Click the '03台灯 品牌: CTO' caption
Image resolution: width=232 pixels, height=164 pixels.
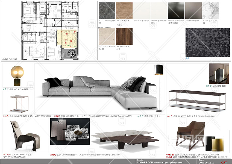point(216,86)
